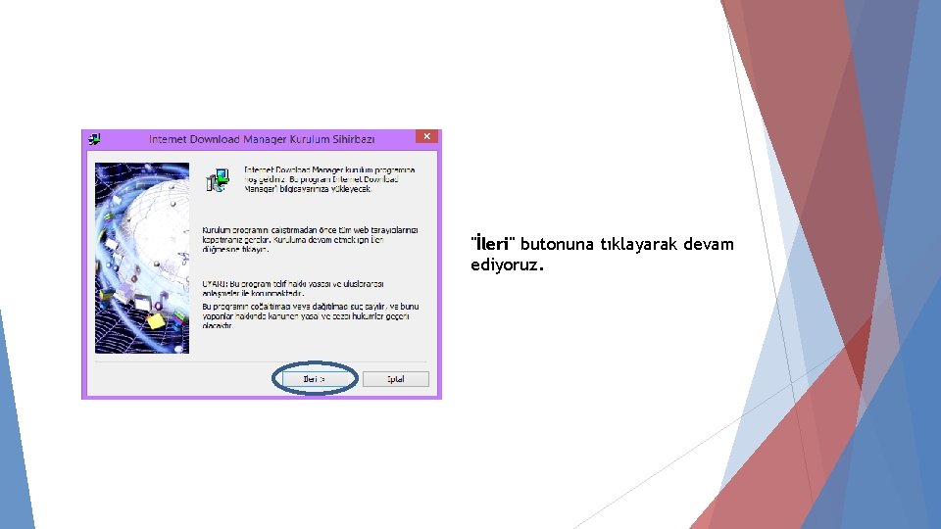
Task: Click the paragraph starting 'Kurulum programını çalıştırmadan'
Action: (x=311, y=240)
